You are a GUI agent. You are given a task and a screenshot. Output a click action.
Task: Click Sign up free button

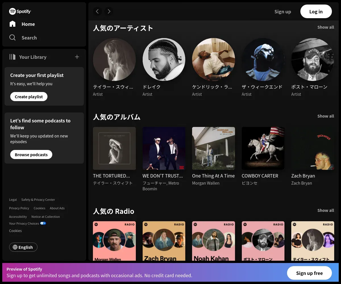point(309,273)
